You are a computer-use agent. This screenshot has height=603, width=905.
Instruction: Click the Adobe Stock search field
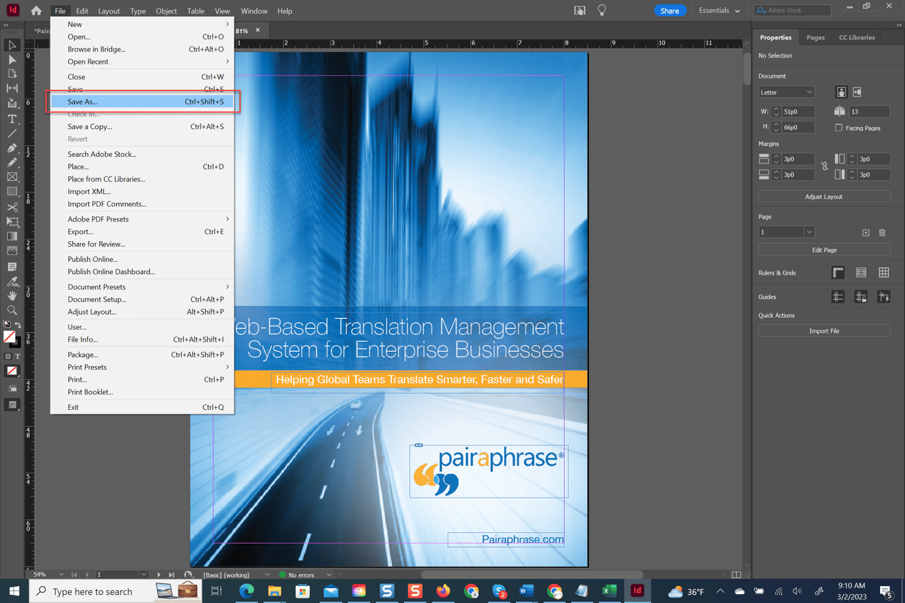(792, 11)
